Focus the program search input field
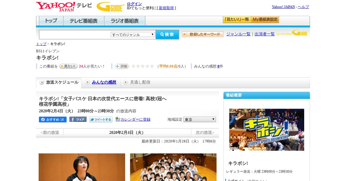This screenshot has height=181, width=346. tap(75, 34)
